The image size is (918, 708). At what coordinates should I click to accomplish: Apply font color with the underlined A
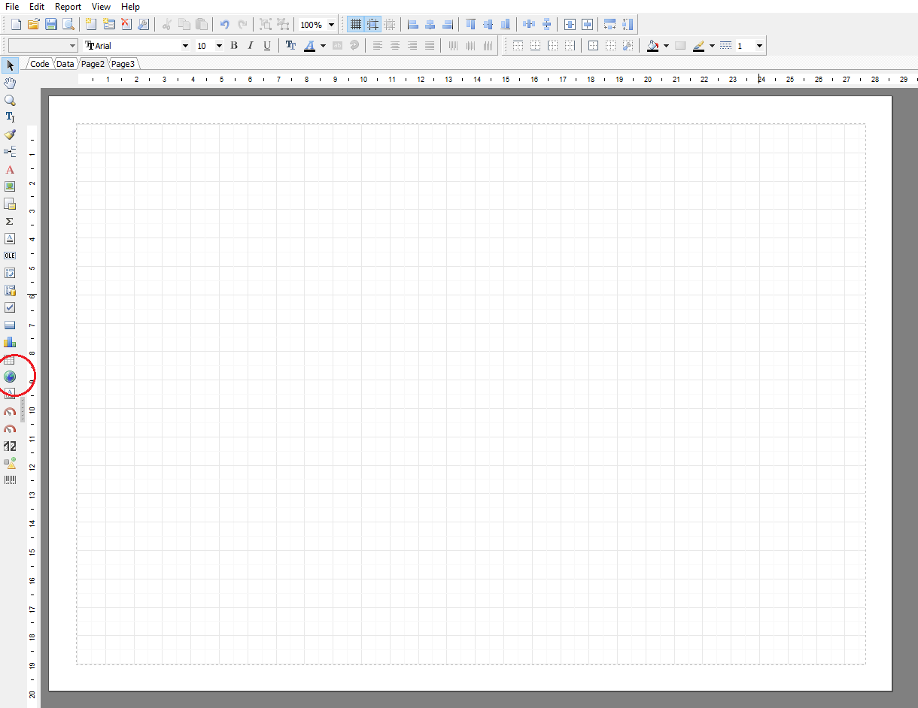310,46
